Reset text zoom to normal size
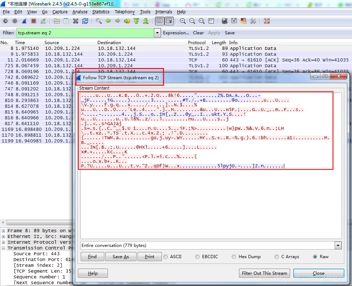This screenshot has width=352, height=286. coord(202,21)
